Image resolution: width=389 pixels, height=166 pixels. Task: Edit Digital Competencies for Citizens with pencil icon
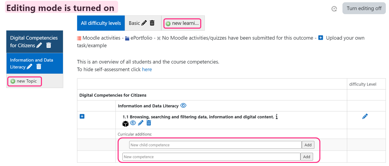[39, 45]
